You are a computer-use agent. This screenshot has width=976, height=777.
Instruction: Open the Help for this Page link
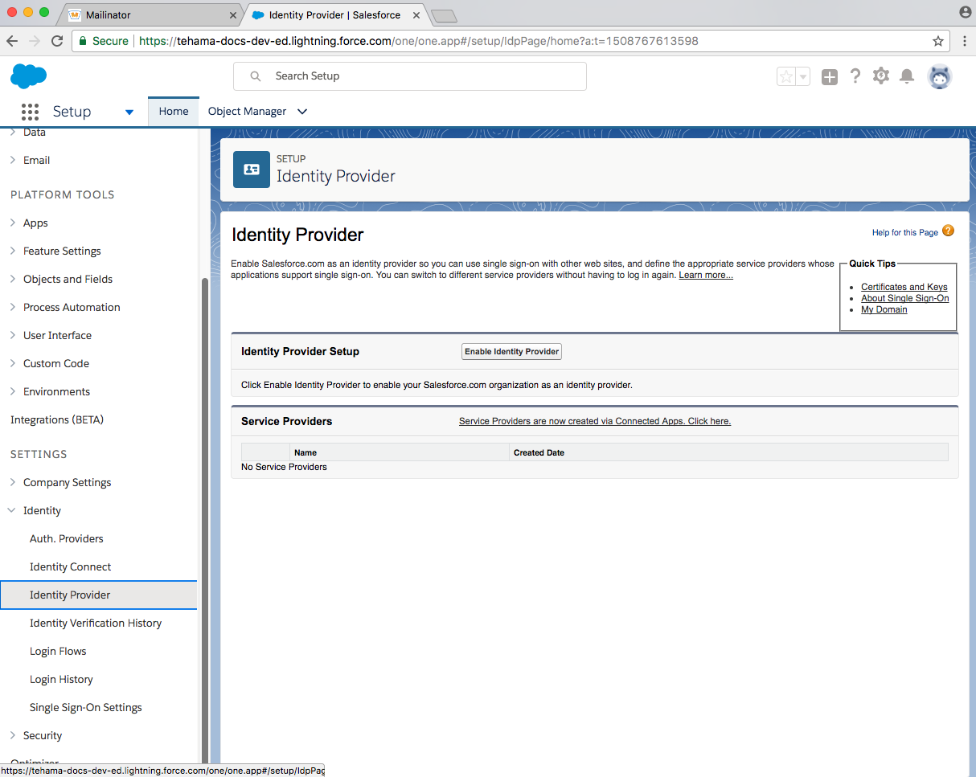pyautogui.click(x=905, y=232)
